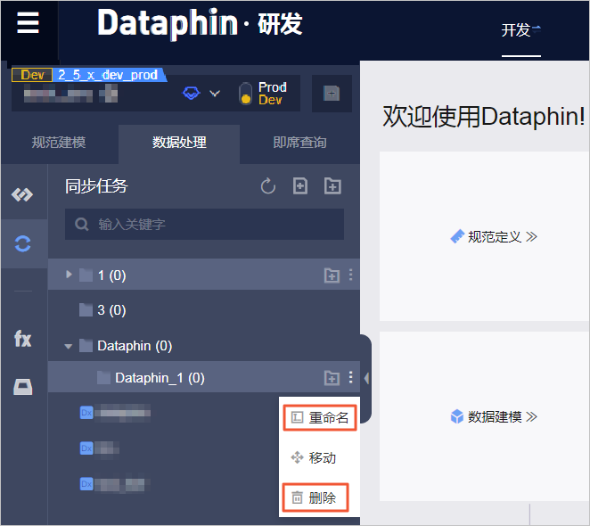Image resolution: width=590 pixels, height=526 pixels.
Task: Click the first Dx task icon
Action: tap(86, 412)
